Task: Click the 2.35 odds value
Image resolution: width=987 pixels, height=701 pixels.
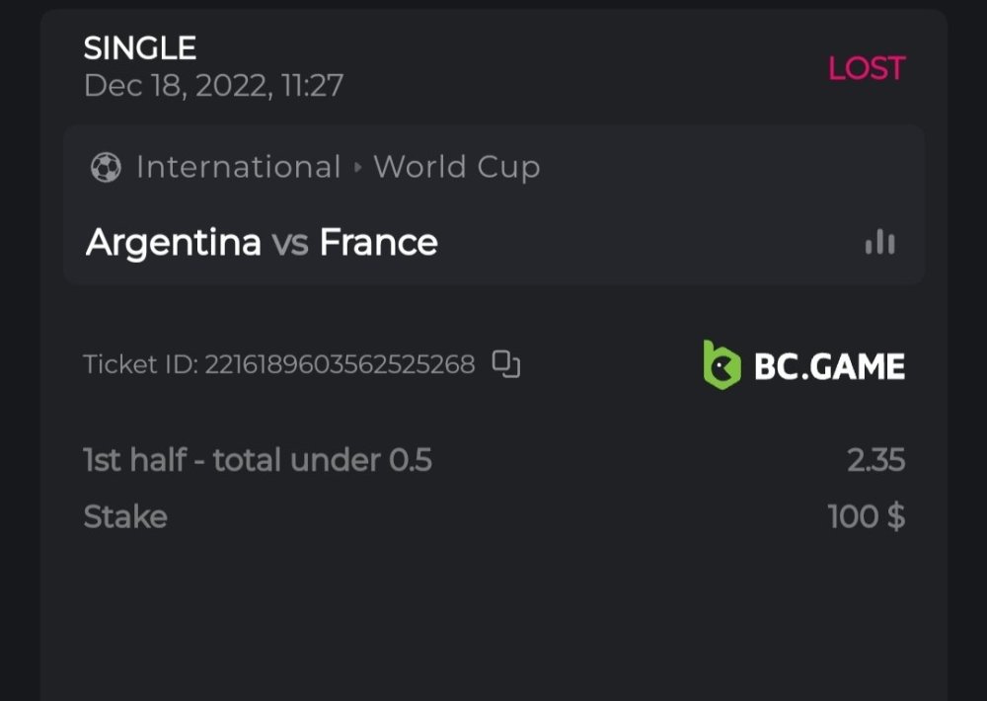Action: tap(875, 460)
